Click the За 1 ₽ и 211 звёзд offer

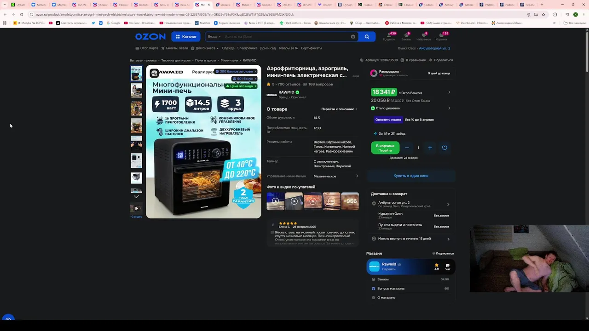click(389, 134)
